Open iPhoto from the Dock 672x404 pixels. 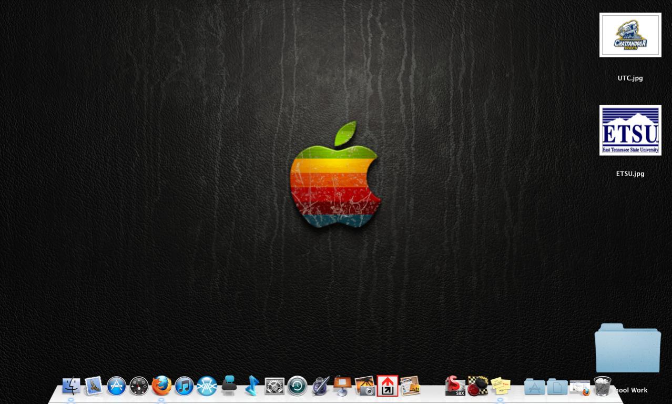(365, 386)
